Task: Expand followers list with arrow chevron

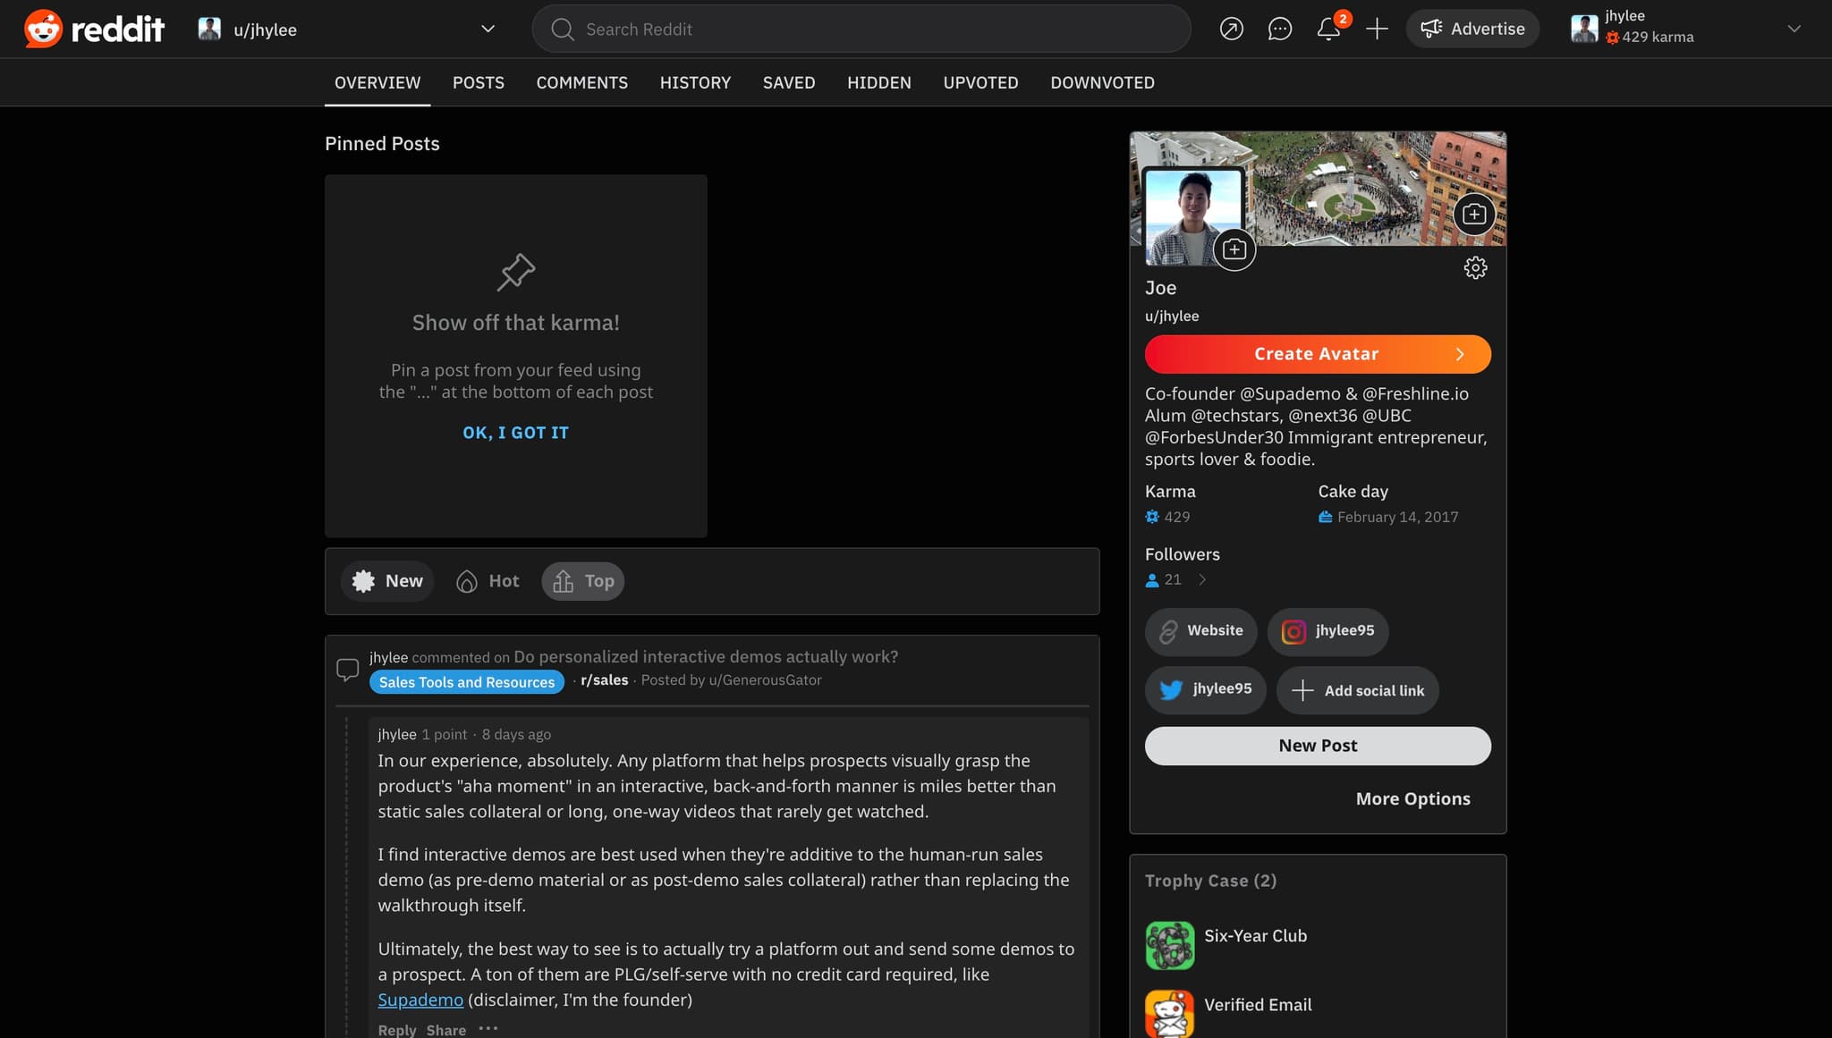Action: click(1202, 579)
